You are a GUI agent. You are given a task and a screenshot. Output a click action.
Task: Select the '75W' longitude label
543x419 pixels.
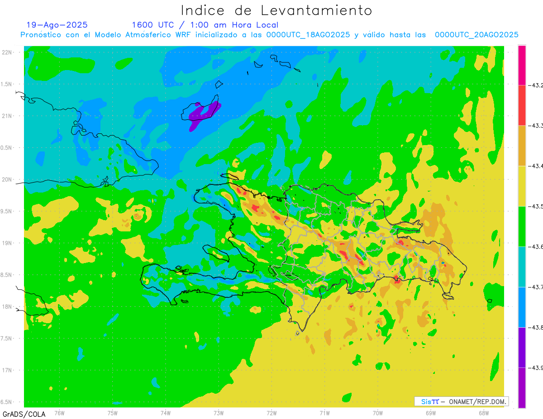113,413
